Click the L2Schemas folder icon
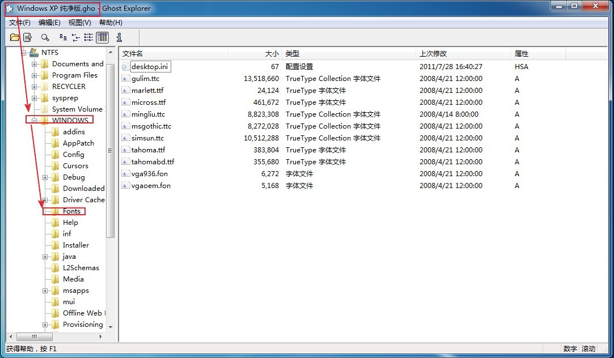This screenshot has height=358, width=614. tap(56, 268)
